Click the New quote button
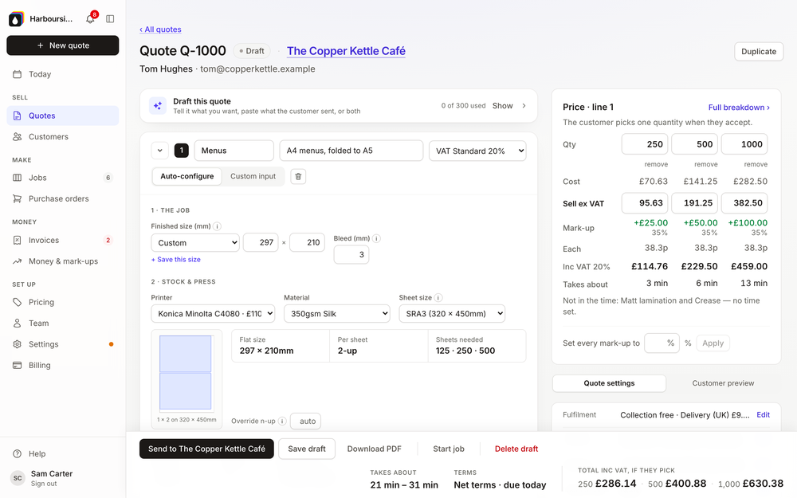This screenshot has width=797, height=498. (62, 45)
